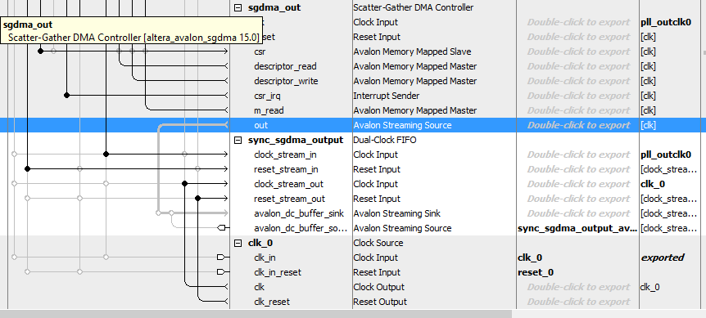Click the Avalon Memory Mapped Slave description

(412, 52)
